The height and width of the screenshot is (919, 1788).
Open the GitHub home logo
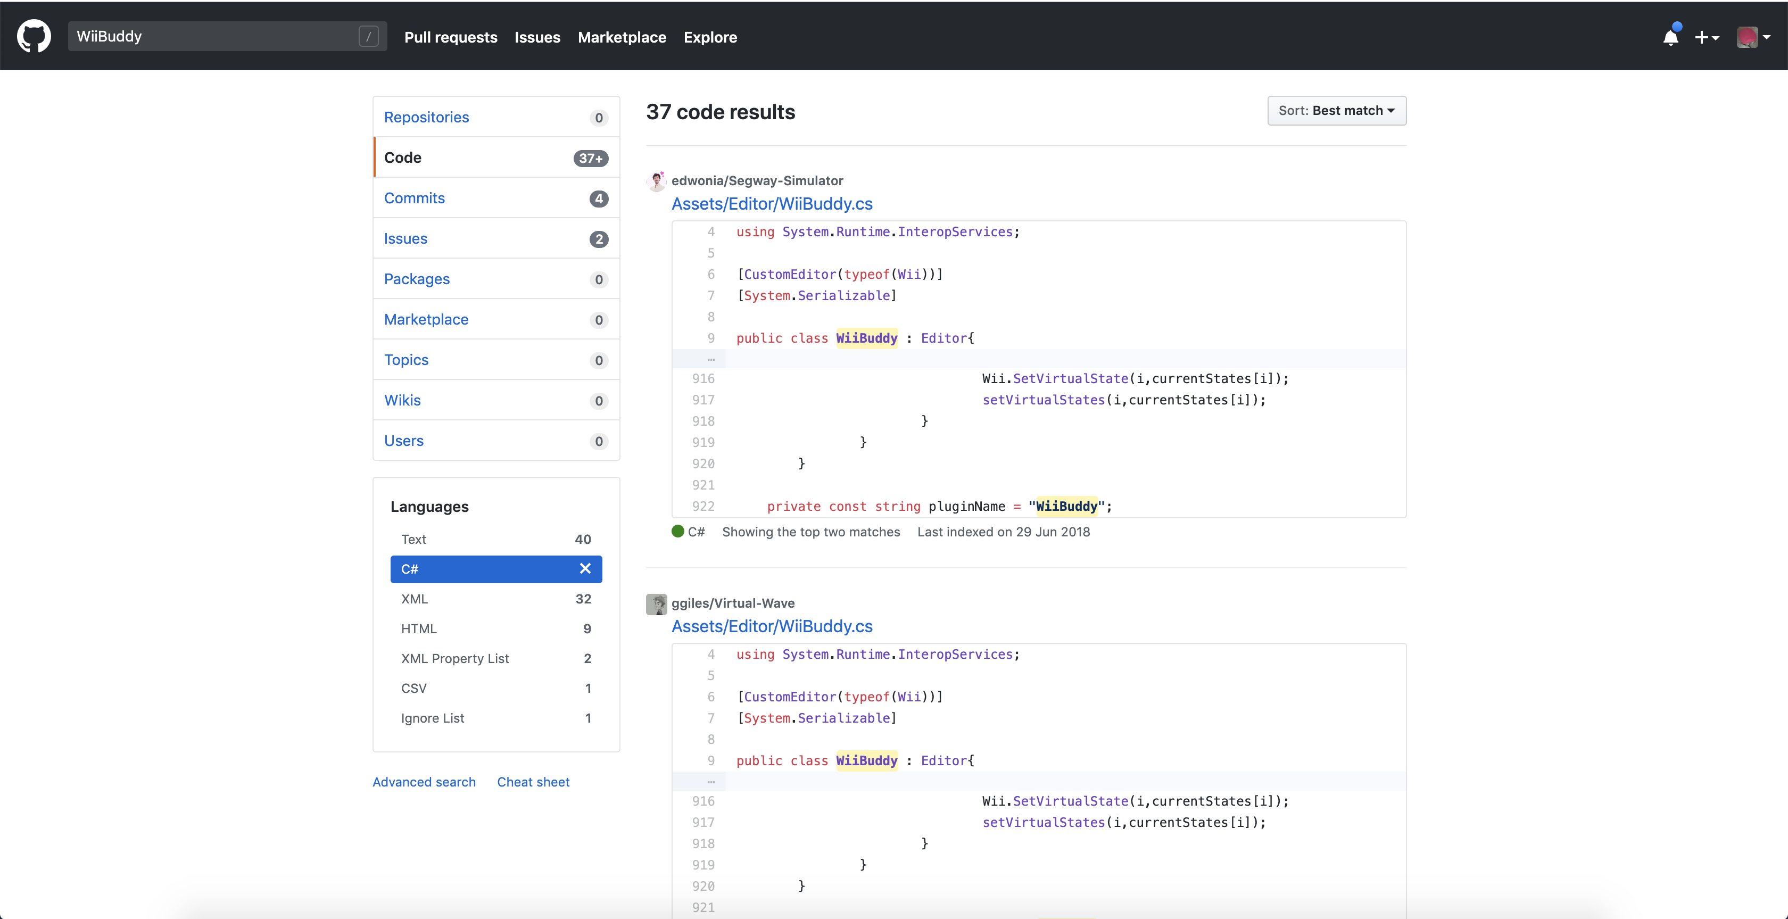coord(34,37)
